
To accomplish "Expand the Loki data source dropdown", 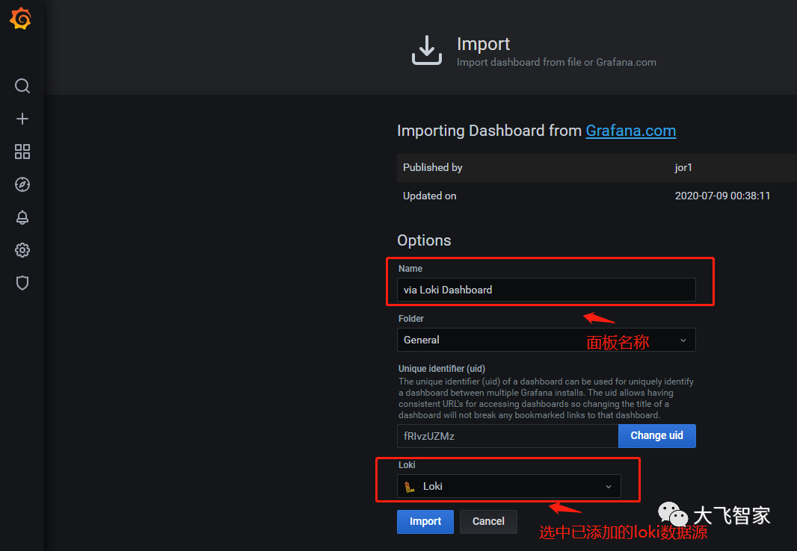I will (x=508, y=486).
